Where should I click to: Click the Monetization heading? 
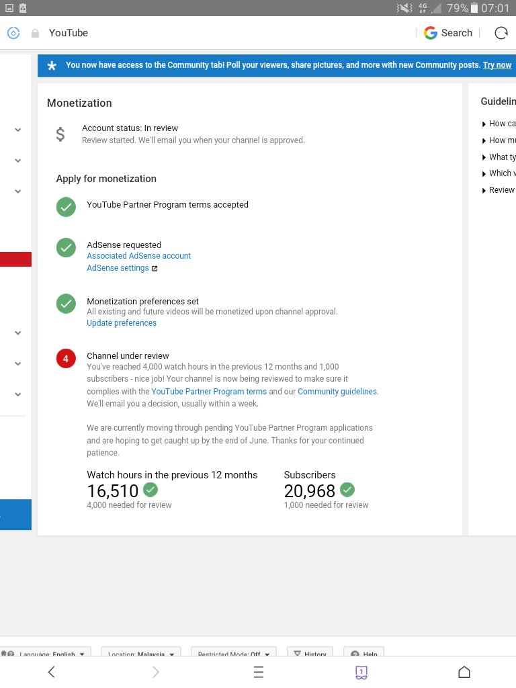[79, 103]
